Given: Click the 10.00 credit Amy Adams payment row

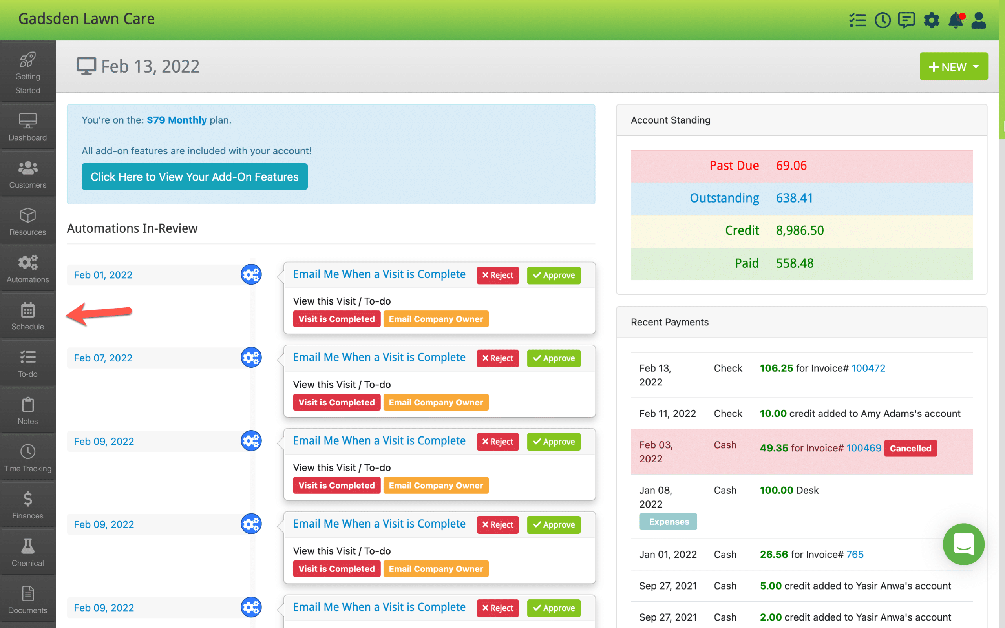Looking at the screenshot, I should click(802, 413).
